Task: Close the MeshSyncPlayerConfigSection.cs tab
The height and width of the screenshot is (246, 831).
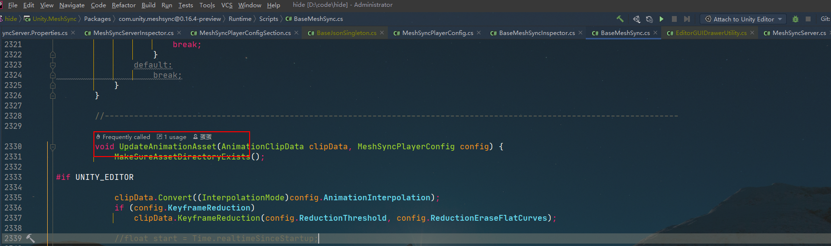Action: click(296, 33)
